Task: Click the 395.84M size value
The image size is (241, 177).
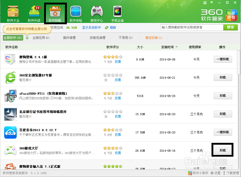Action: (140, 78)
